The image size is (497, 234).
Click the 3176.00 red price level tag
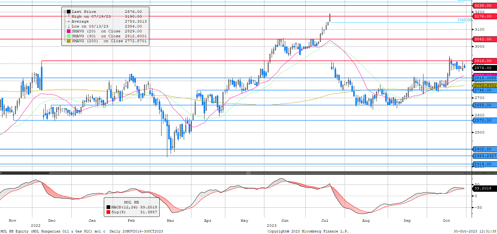pos(484,16)
